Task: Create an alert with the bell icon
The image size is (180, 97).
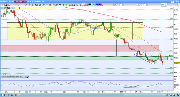Action: point(9,5)
